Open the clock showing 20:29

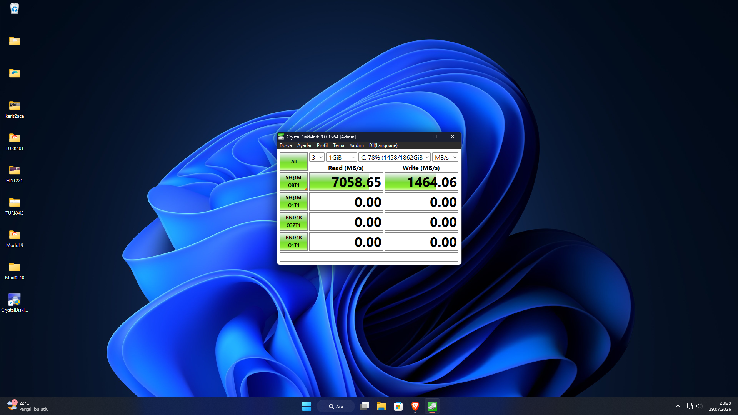tap(720, 406)
